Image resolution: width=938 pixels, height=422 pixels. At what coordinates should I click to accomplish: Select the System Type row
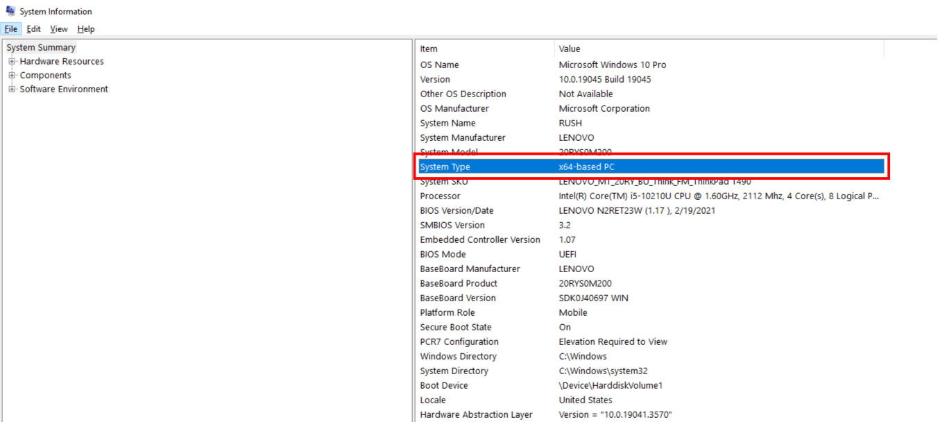click(650, 167)
